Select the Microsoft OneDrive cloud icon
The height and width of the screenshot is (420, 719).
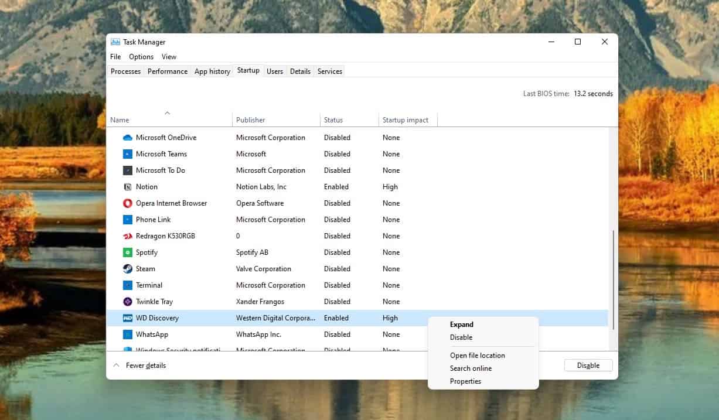click(130, 137)
